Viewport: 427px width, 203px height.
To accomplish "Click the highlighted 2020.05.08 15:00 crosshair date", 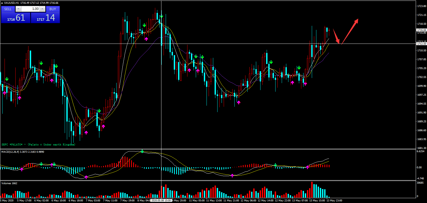I will (161, 201).
